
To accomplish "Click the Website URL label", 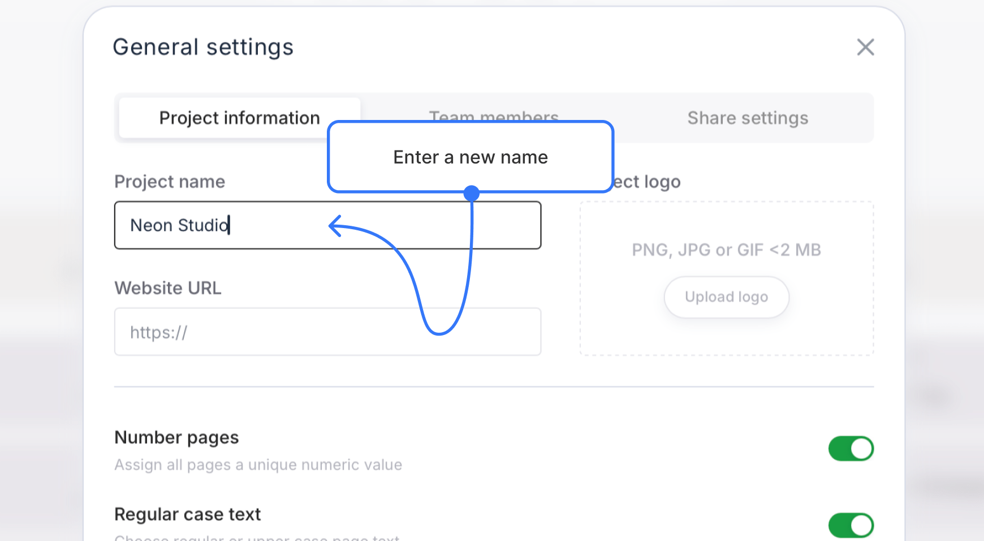I will point(167,287).
